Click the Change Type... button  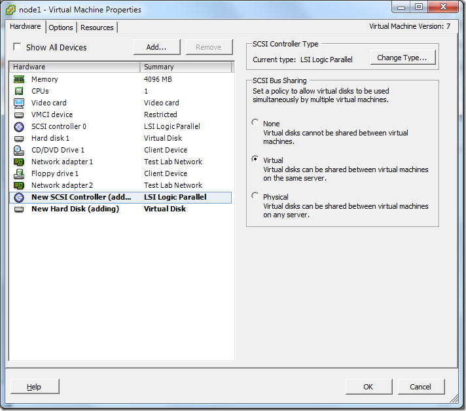click(x=403, y=58)
